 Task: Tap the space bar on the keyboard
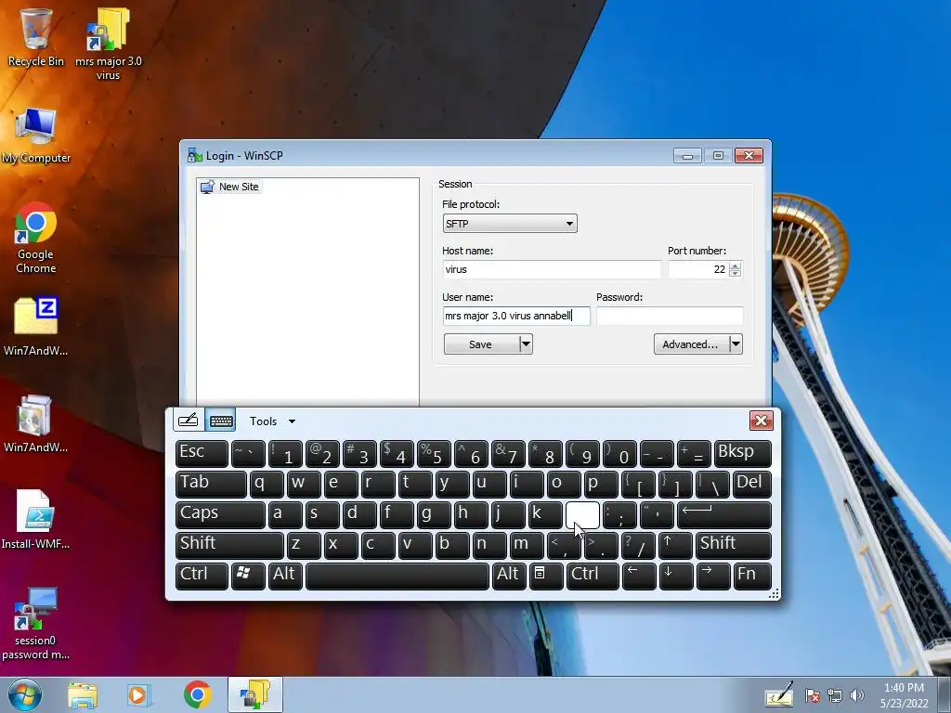coord(397,576)
